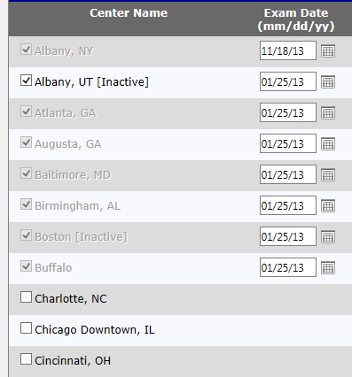This screenshot has width=352, height=377.
Task: Focus the Albany, UT exam date field
Action: click(288, 81)
